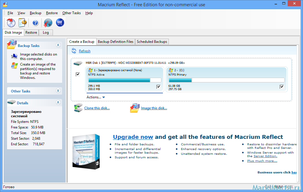
Task: Click Image selected disks on this computer
Action: pos(38,56)
